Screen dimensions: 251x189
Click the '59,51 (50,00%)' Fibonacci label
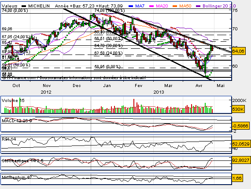click(x=16, y=65)
